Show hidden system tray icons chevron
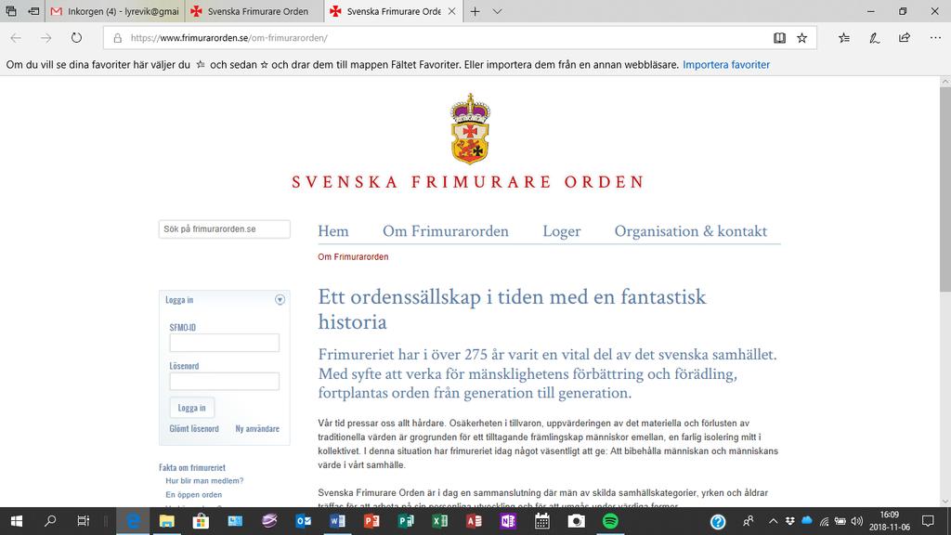Image resolution: width=951 pixels, height=535 pixels. (x=773, y=521)
